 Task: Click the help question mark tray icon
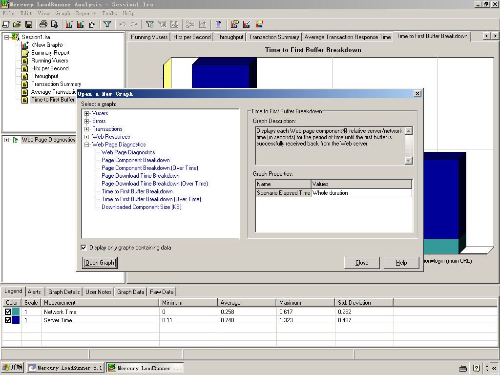(x=477, y=368)
